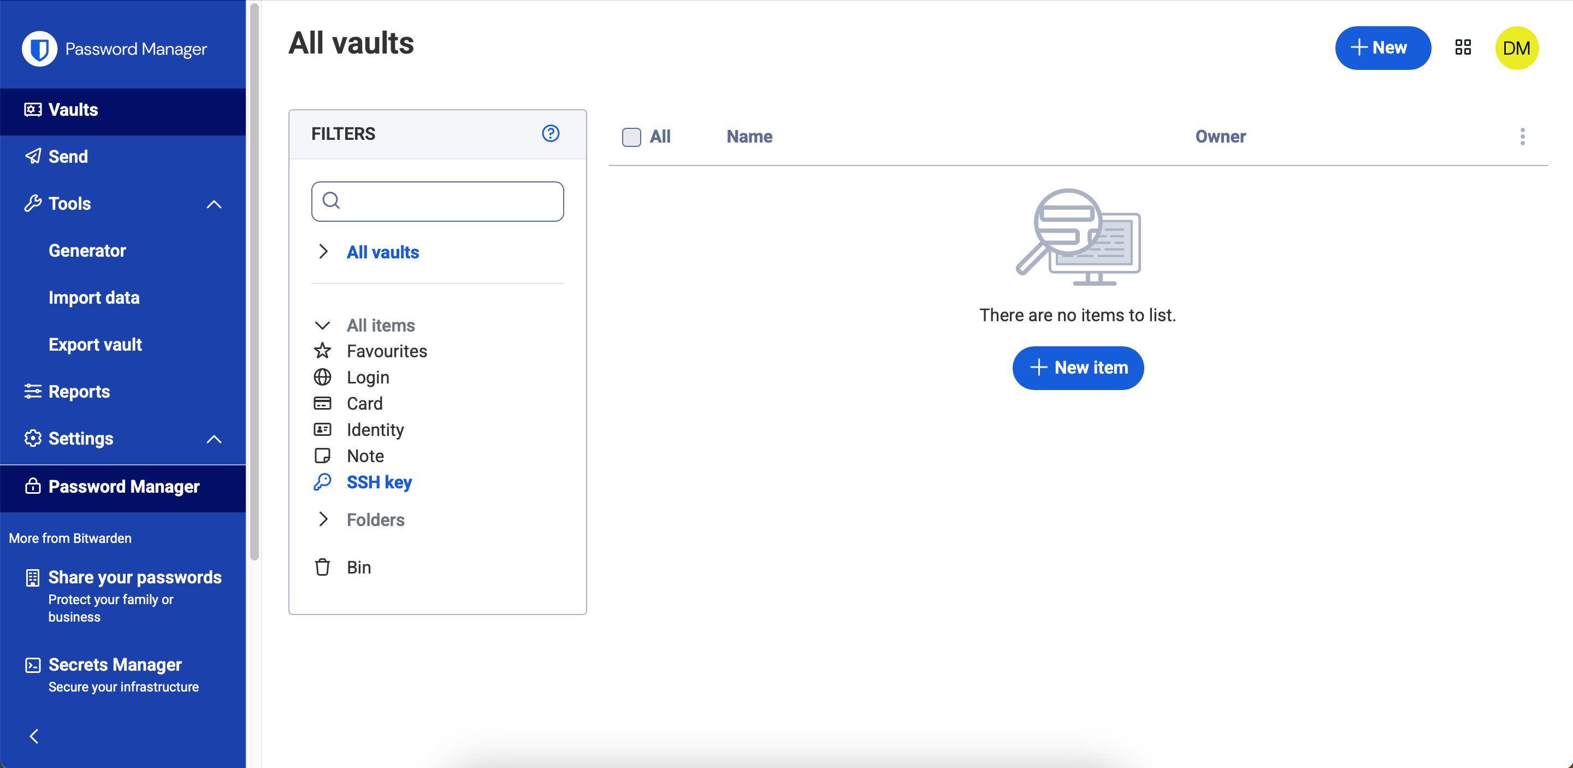Filter by All vaults link

click(383, 252)
